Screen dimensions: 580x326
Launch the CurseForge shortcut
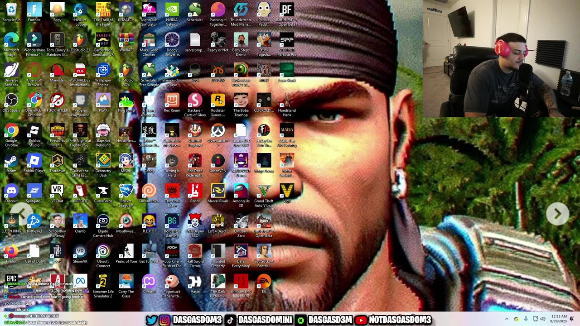point(103,193)
